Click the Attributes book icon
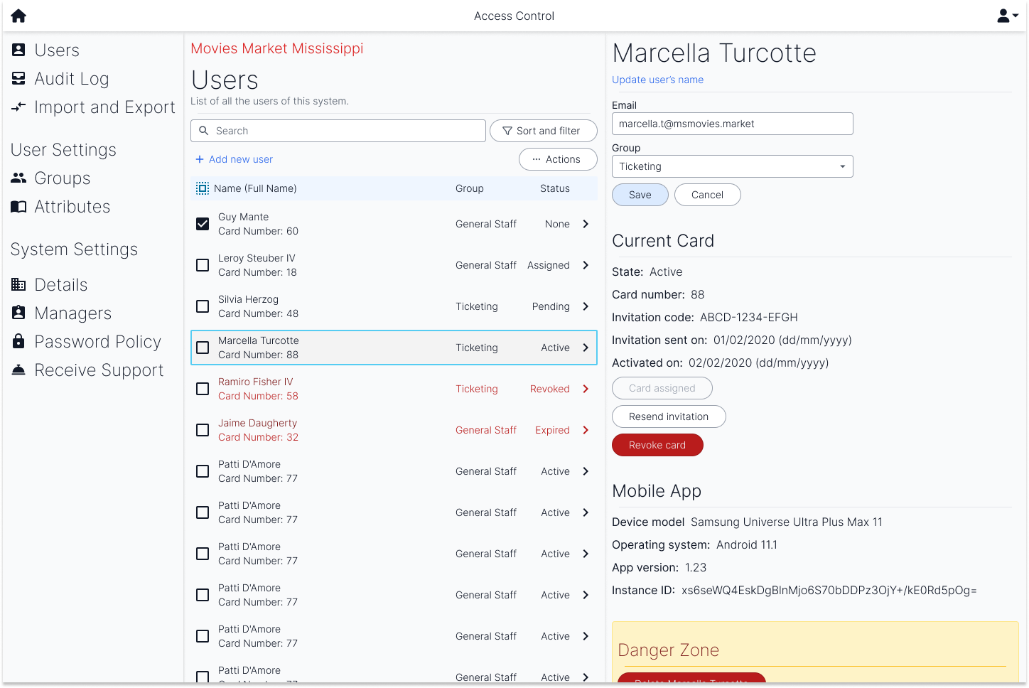Viewport: 1029px width, 688px height. pos(19,207)
